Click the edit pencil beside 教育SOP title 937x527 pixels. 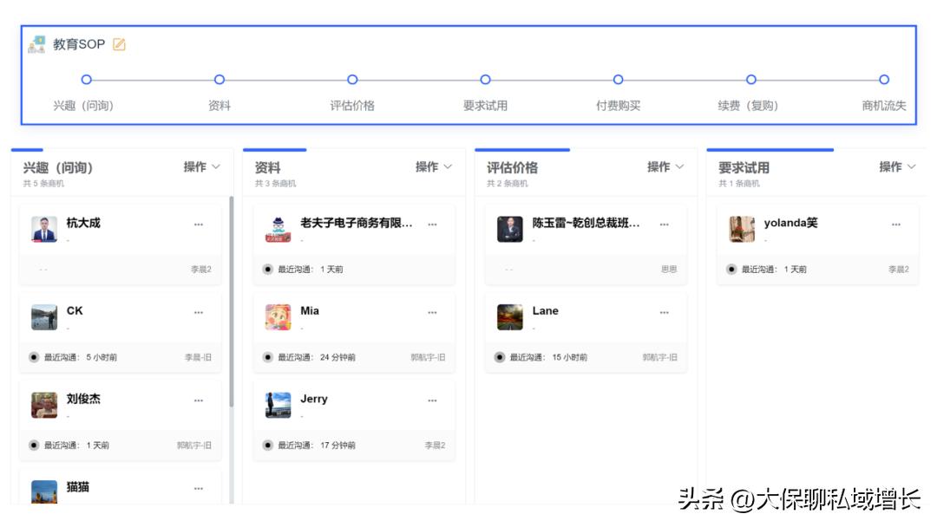118,43
